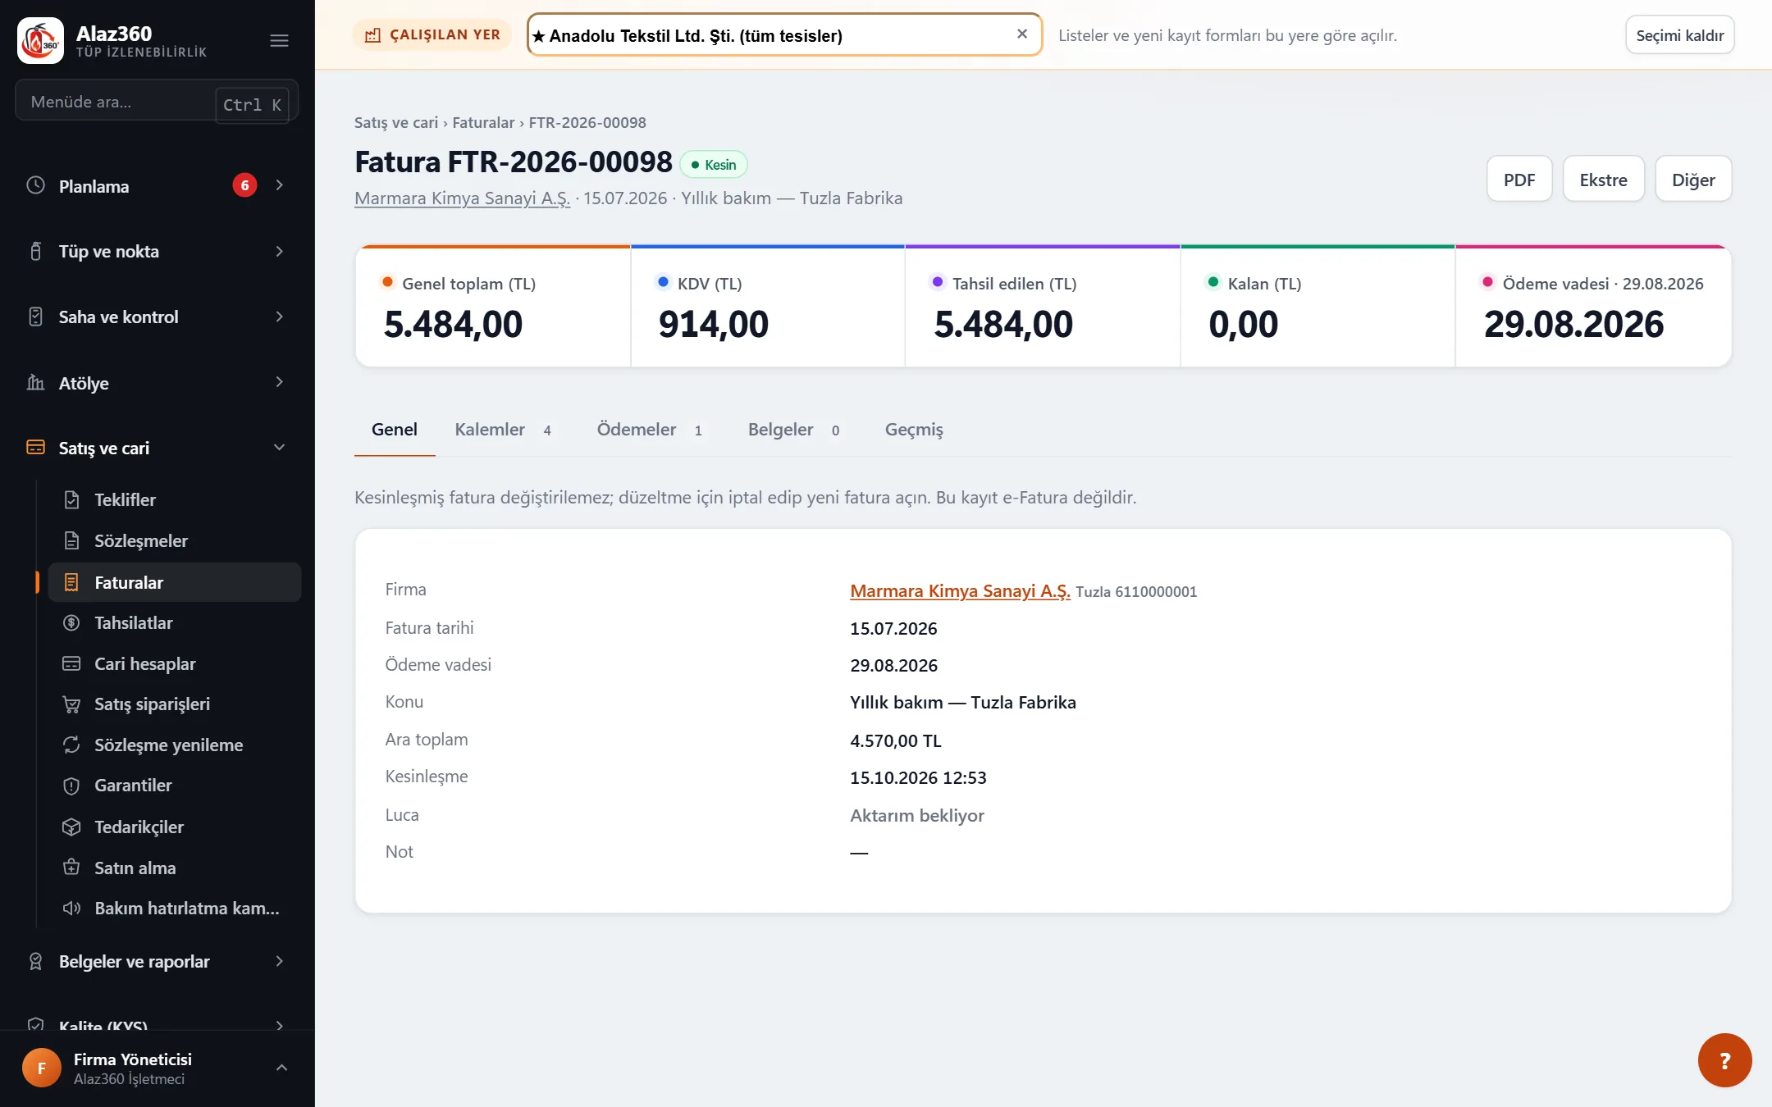Expand the Tüp ve nokta chevron
The image size is (1772, 1107).
coord(280,251)
